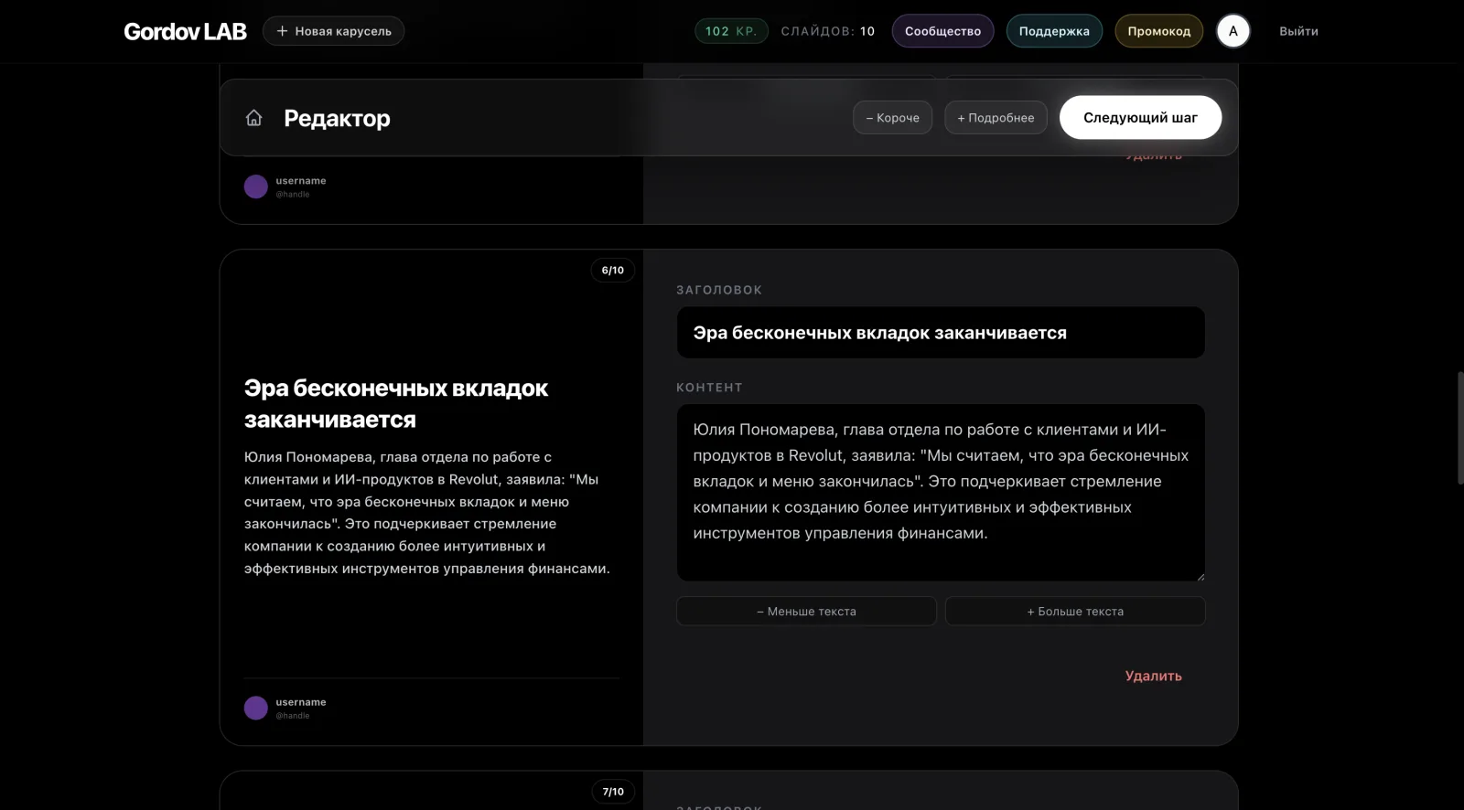Open the Сообщество page
The image size is (1464, 810).
click(942, 31)
